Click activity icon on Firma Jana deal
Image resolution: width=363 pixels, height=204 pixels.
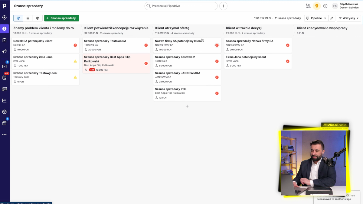click(x=288, y=61)
